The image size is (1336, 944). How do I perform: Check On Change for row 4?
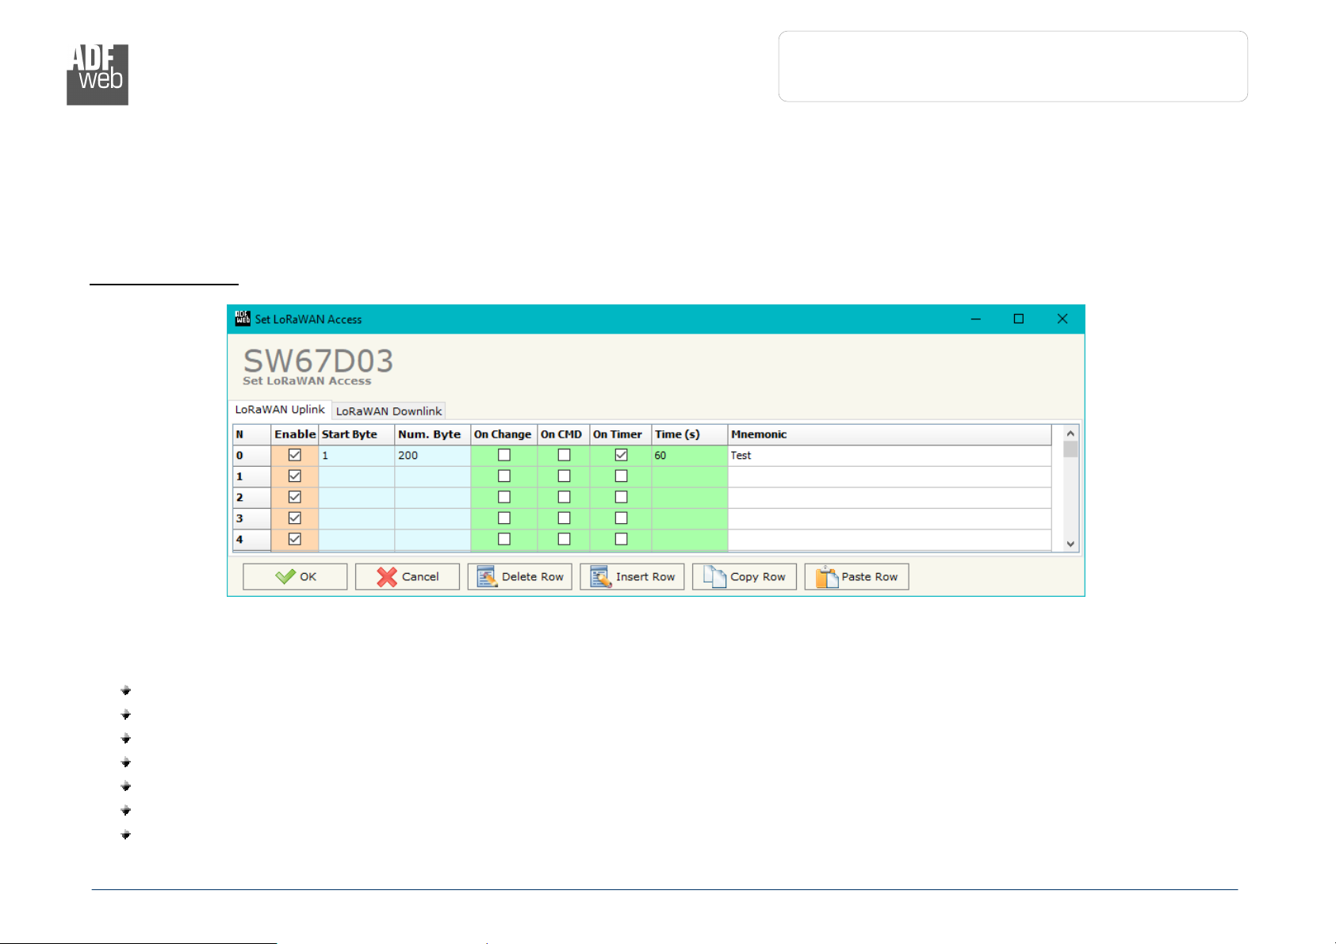[x=504, y=539]
